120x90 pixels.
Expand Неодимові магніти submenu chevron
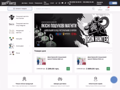(x=30, y=32)
